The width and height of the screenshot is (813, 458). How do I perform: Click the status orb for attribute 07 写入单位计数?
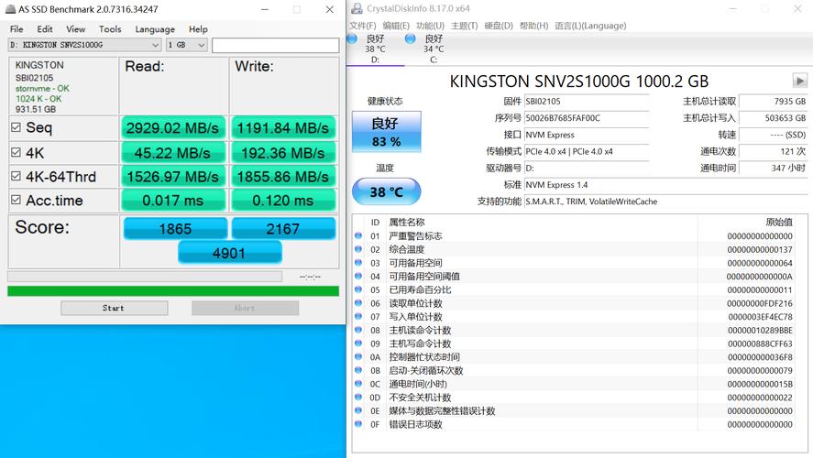pos(358,317)
